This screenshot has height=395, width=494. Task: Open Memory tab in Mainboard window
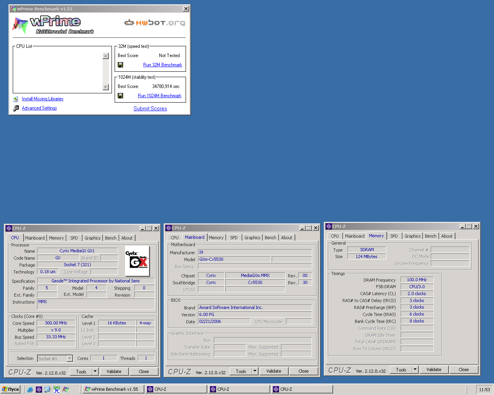point(216,238)
